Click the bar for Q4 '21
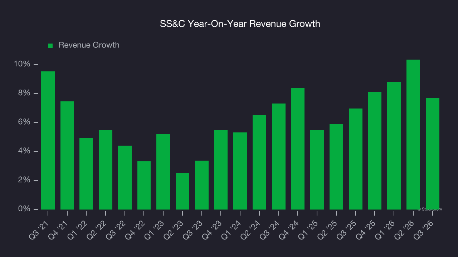 [x=67, y=155]
